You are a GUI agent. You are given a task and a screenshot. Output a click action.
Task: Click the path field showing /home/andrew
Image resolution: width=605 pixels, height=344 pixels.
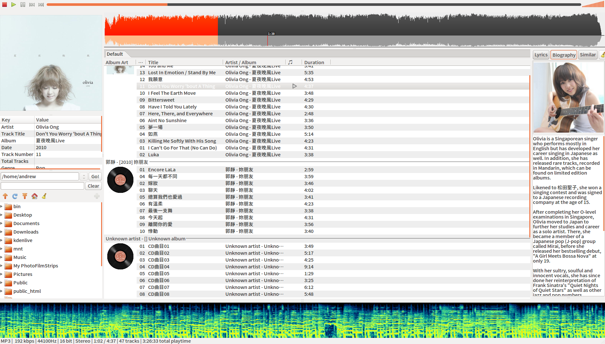(40, 177)
